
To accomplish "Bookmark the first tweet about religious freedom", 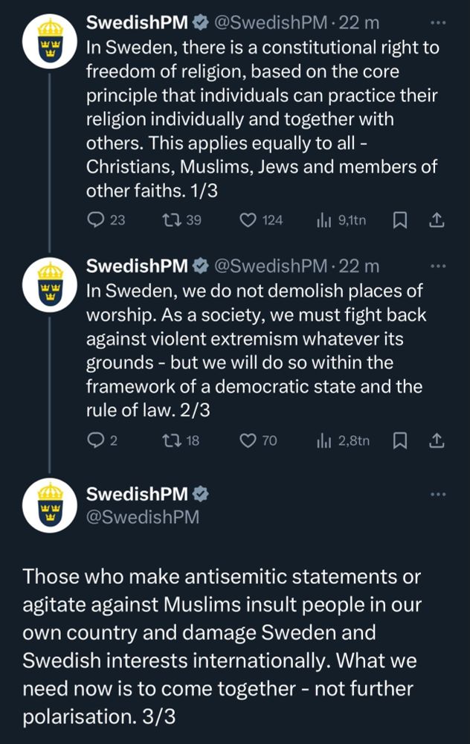I will (400, 220).
